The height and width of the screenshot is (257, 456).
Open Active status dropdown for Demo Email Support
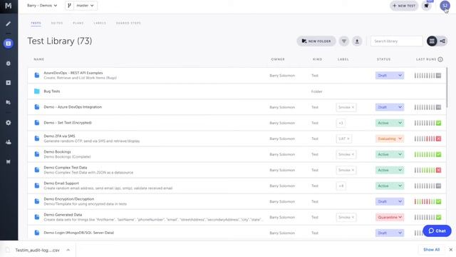tap(390, 186)
